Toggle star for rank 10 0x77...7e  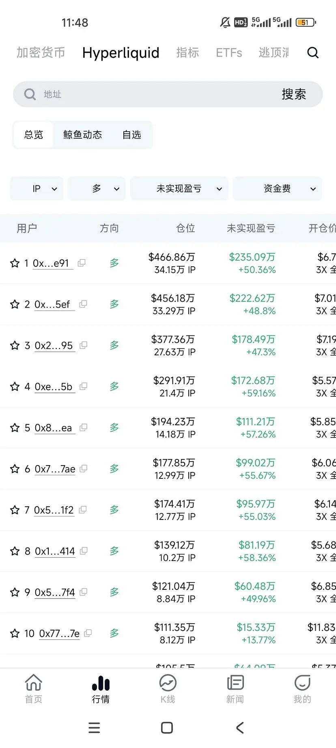[15, 633]
